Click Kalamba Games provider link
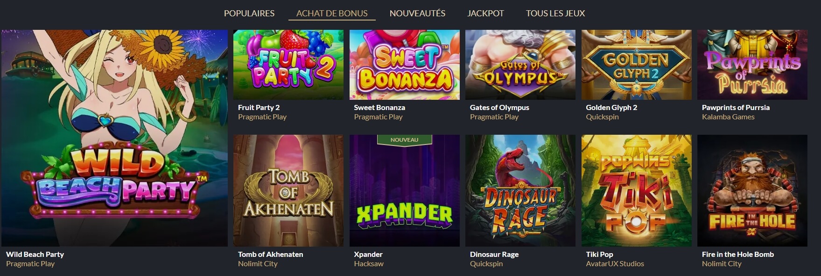821x276 pixels. click(728, 117)
